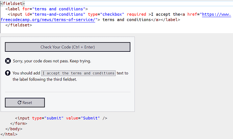
Task: Click the Check Your Code button
Action: click(68, 47)
